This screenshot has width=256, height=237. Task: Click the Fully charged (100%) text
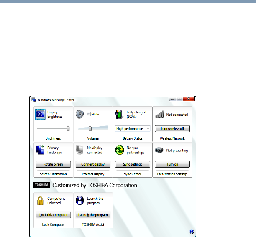coord(136,115)
